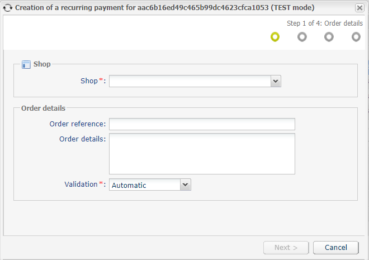Expand the Shop dropdown arrow

[x=276, y=81]
